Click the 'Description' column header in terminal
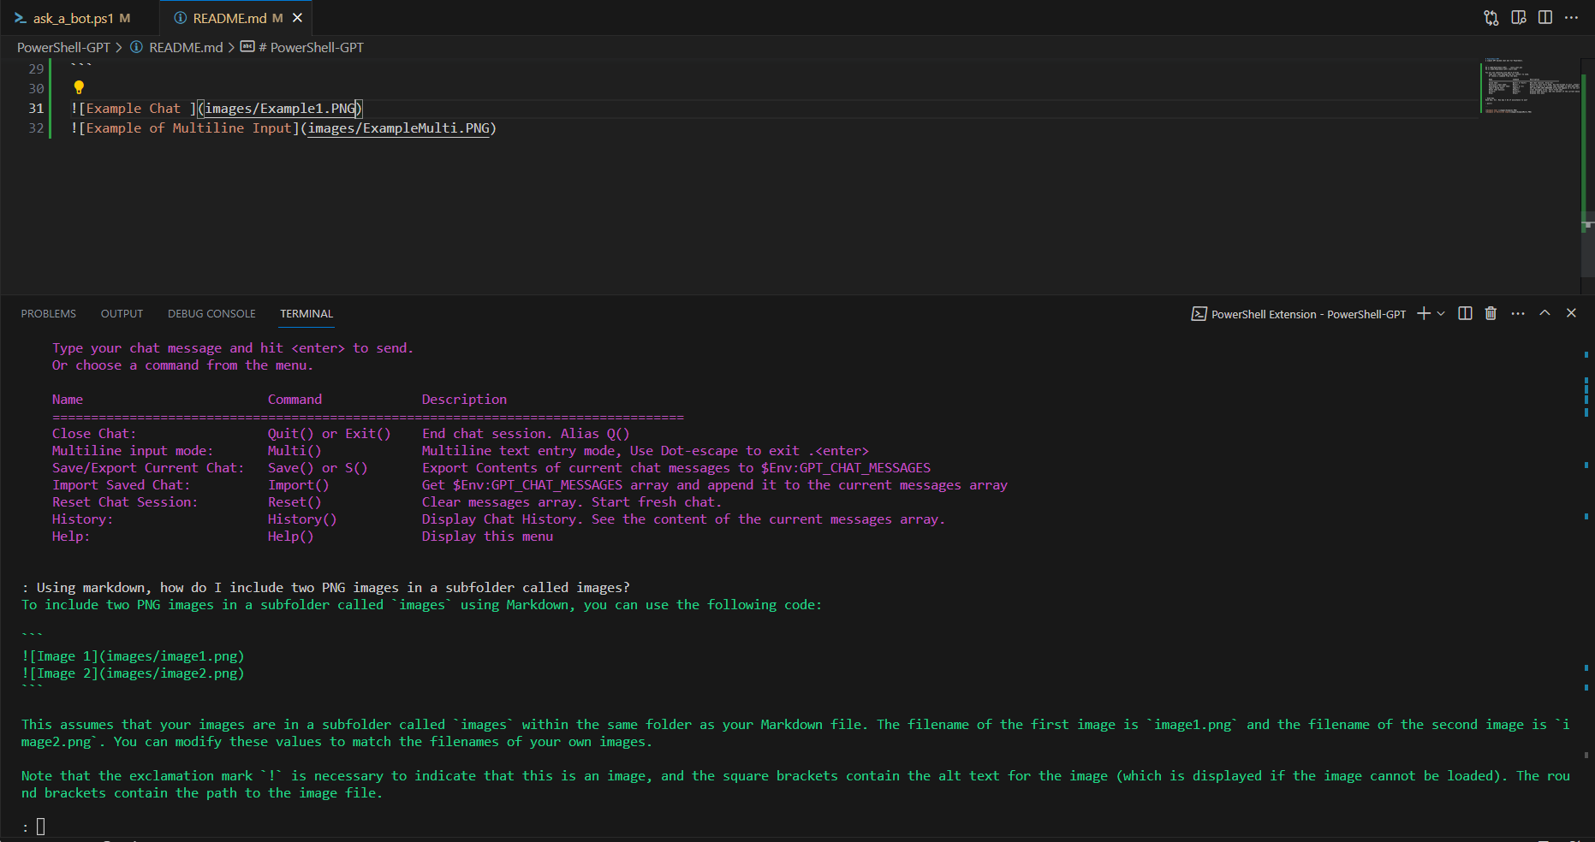1595x842 pixels. click(x=464, y=400)
